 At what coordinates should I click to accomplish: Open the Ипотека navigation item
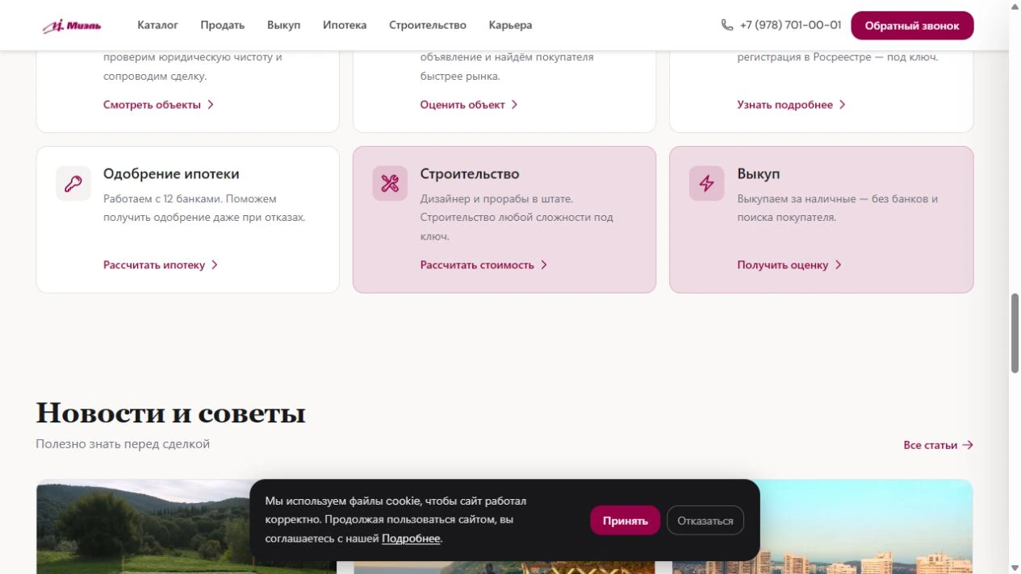click(x=345, y=25)
